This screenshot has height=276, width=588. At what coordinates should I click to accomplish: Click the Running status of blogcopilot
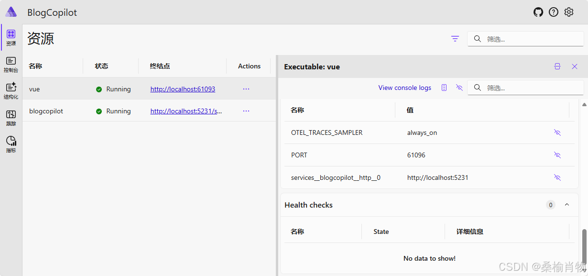(113, 111)
